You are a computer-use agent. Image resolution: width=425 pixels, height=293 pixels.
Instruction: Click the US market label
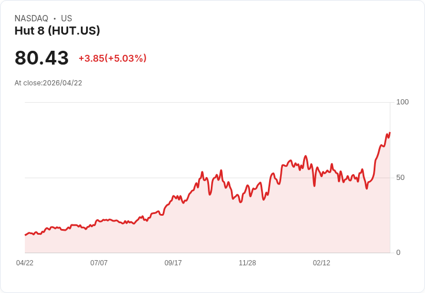[66, 18]
